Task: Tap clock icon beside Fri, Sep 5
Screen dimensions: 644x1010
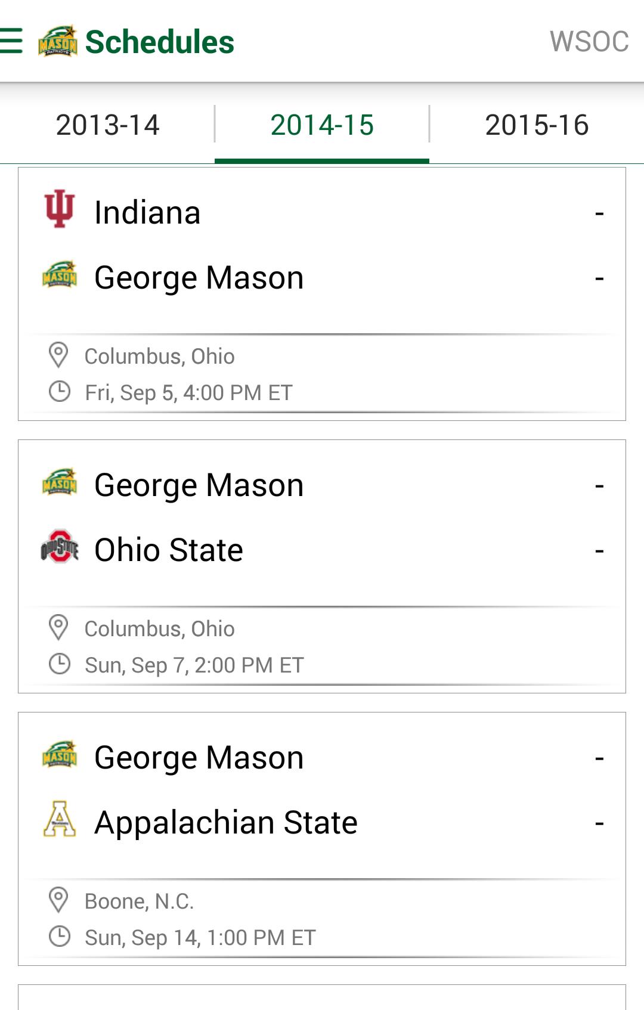Action: pyautogui.click(x=59, y=392)
